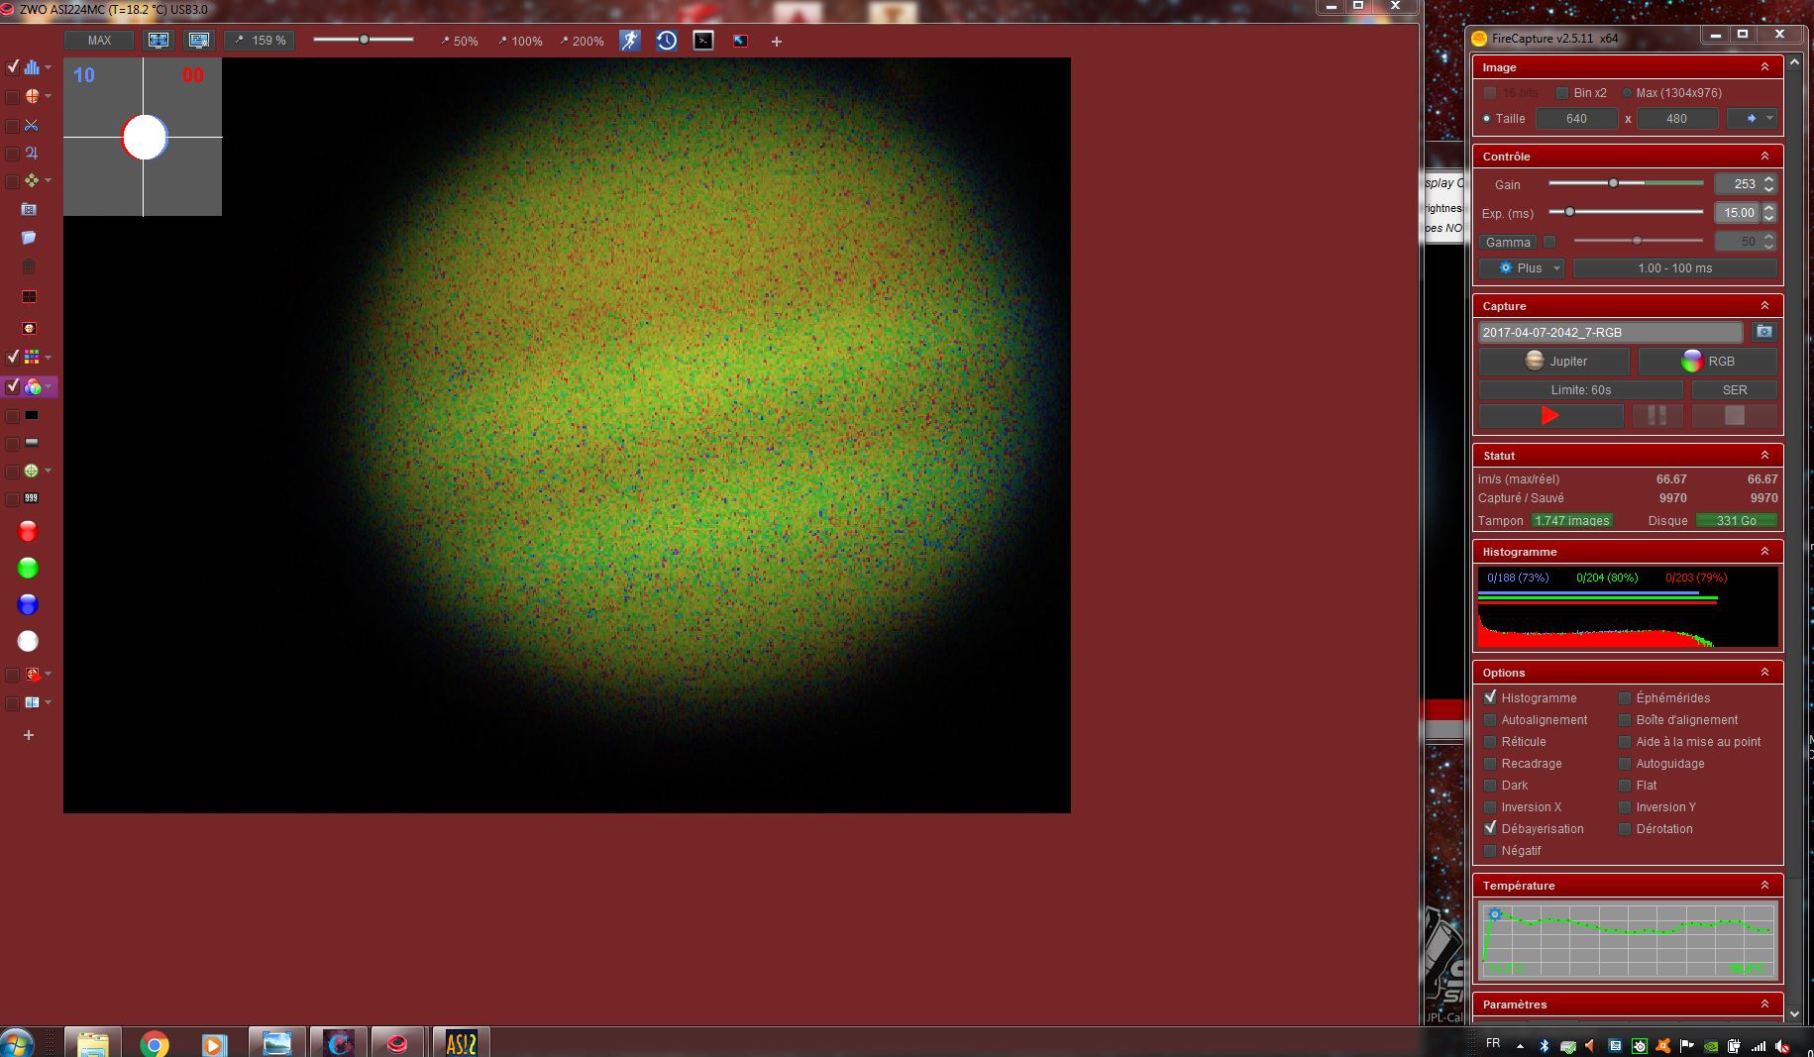Enable the Autoalignement option
The image size is (1814, 1057).
click(1490, 720)
